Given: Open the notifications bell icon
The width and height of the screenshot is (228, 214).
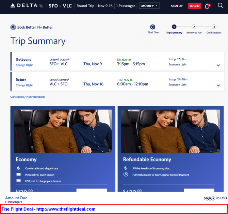Looking at the screenshot, I should (207, 6).
